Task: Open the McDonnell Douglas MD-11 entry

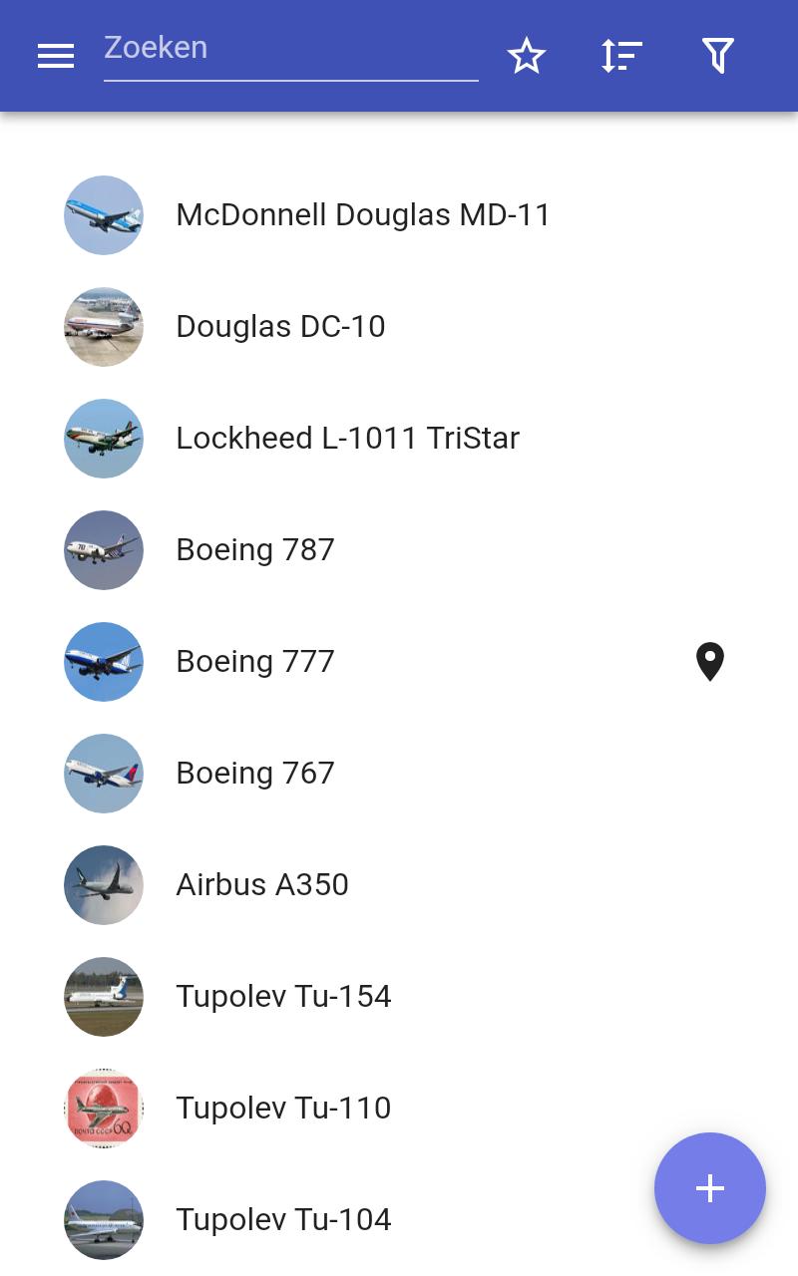Action: tap(399, 215)
